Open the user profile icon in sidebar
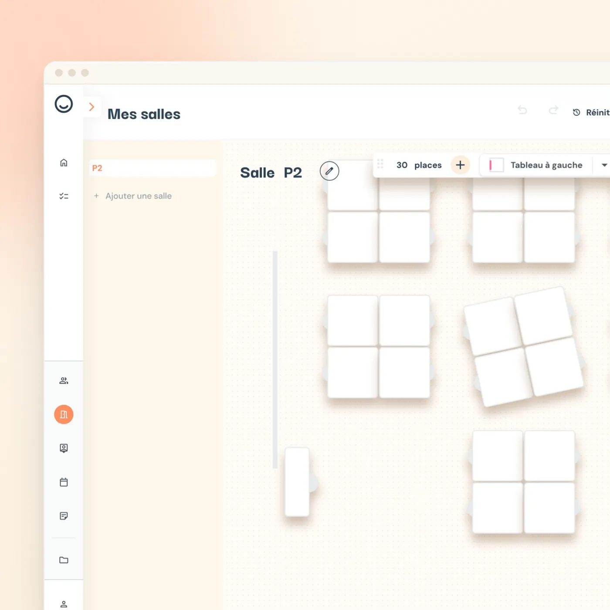610x610 pixels. (x=64, y=604)
